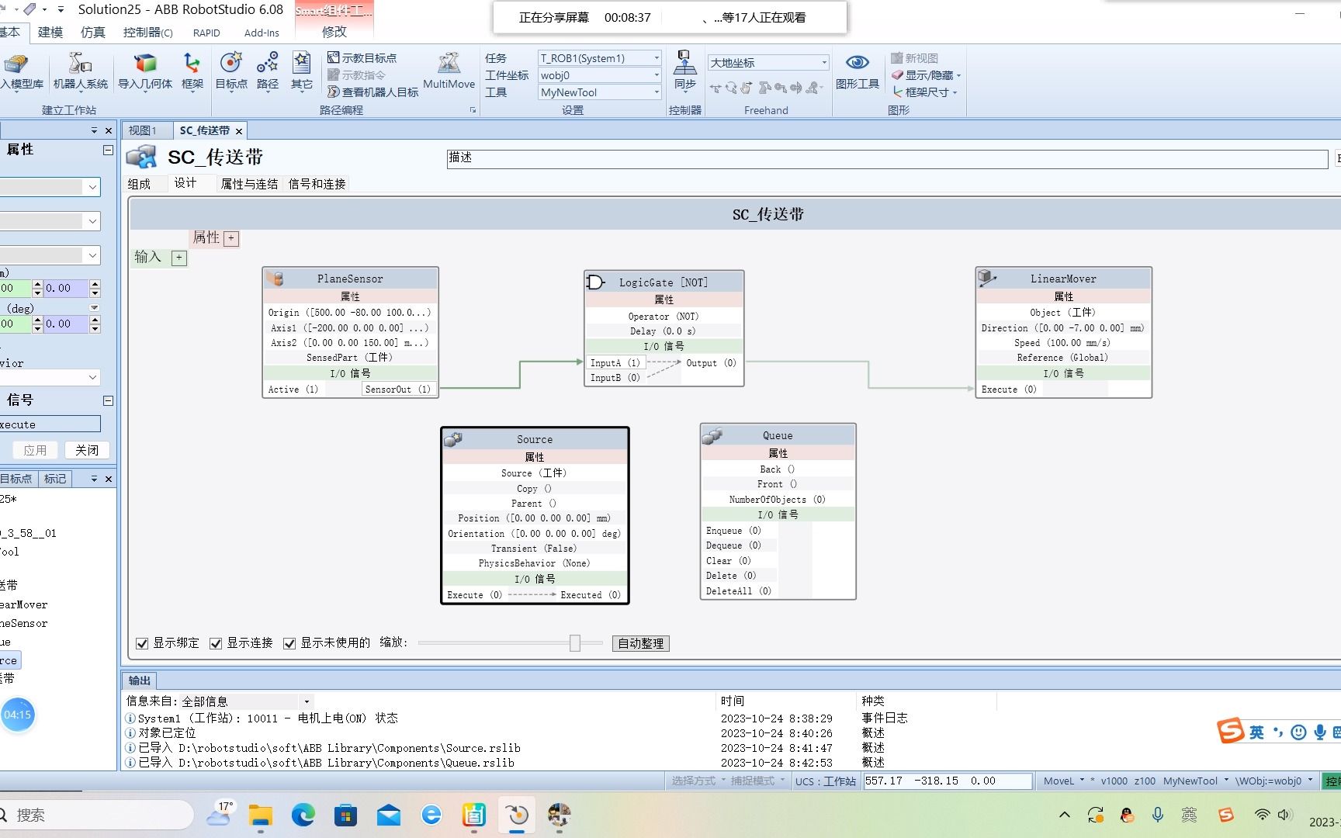Screen dimensions: 1341x838
Task: Click the 自动整理 auto-arrange button
Action: click(x=640, y=643)
